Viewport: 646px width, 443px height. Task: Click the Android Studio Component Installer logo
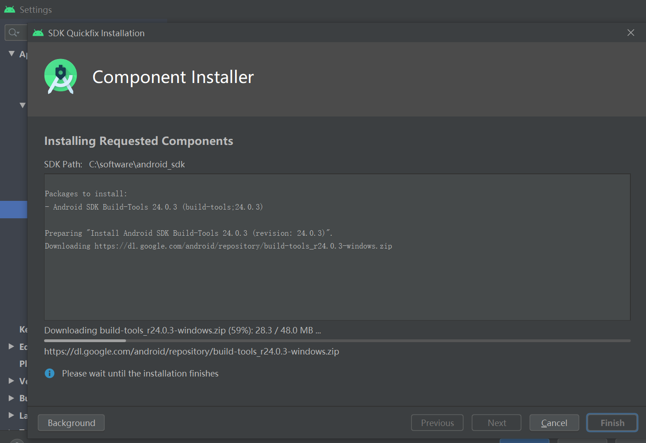point(61,77)
